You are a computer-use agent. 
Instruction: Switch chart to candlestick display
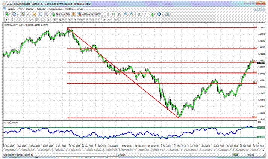click(x=114, y=14)
